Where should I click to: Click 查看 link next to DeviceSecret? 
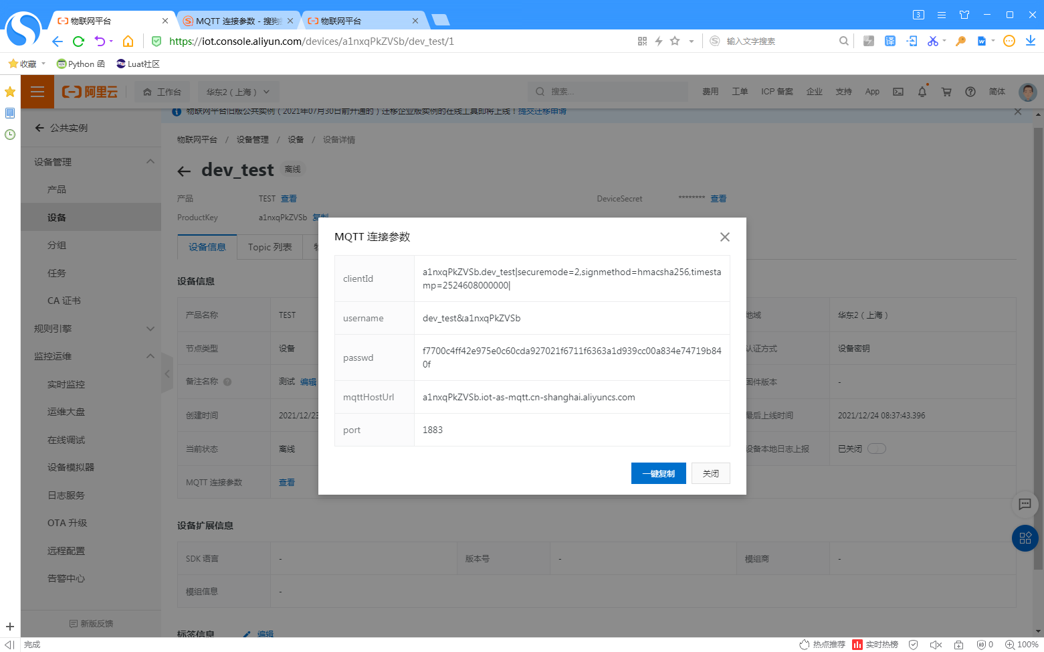(x=718, y=199)
